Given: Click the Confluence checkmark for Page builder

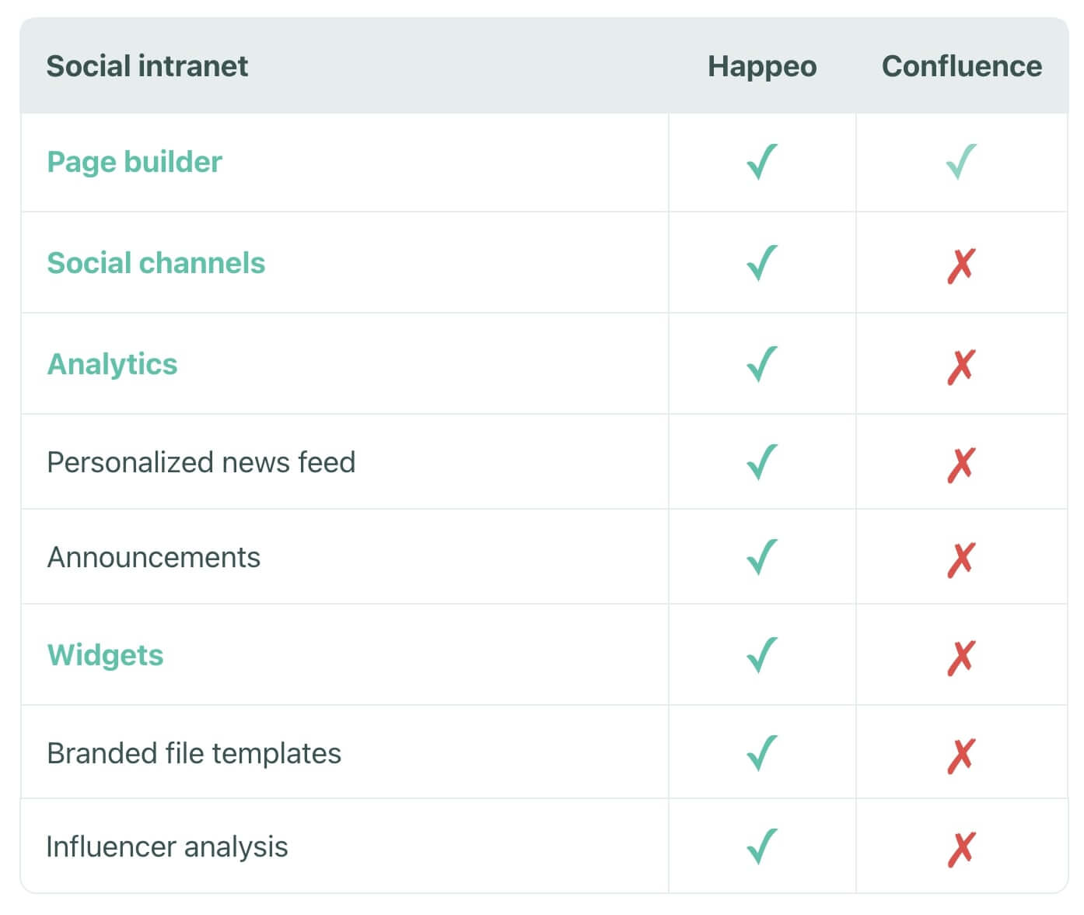Looking at the screenshot, I should pyautogui.click(x=961, y=162).
